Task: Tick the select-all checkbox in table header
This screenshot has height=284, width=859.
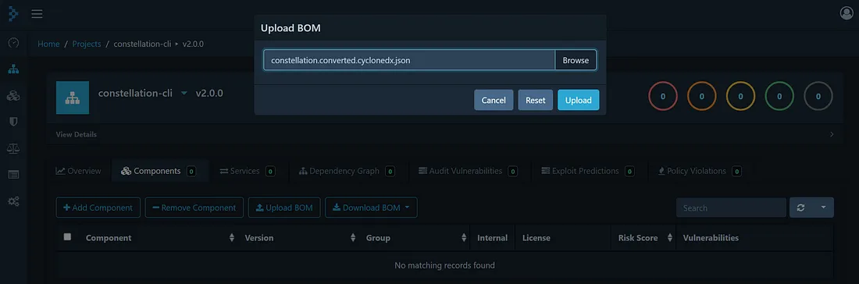Action: pyautogui.click(x=67, y=237)
